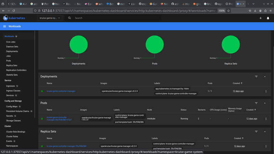The image size is (274, 154).
Task: Select Stateful Sets in sidebar
Action: pyautogui.click(x=12, y=75)
